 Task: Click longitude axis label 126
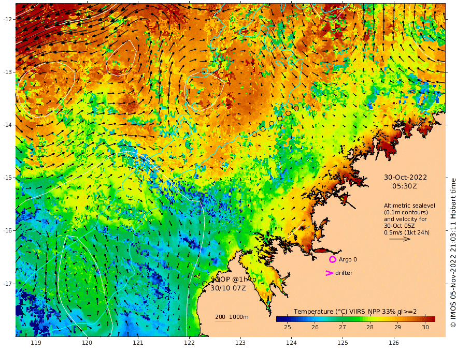394,343
